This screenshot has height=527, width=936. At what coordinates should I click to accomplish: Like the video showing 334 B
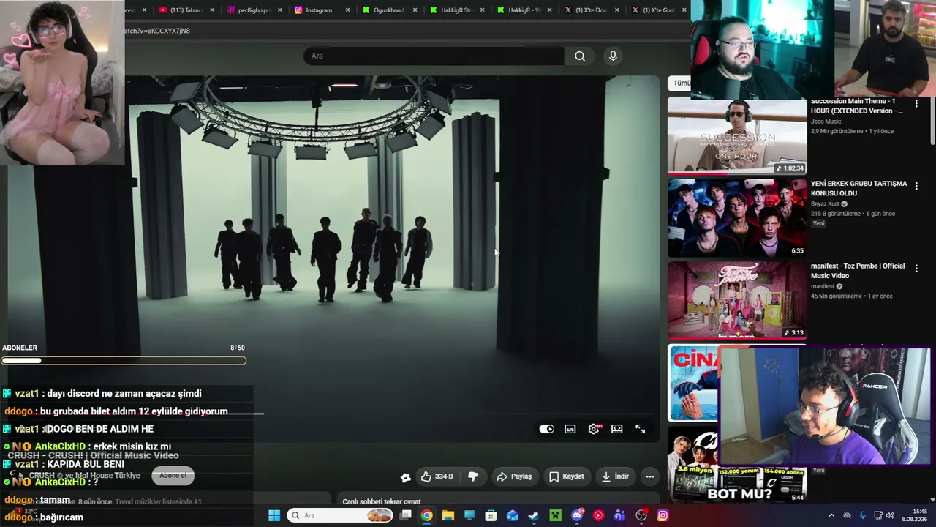coord(437,476)
